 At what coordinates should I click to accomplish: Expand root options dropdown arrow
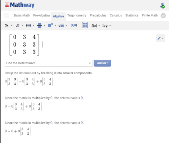[x=66, y=26]
